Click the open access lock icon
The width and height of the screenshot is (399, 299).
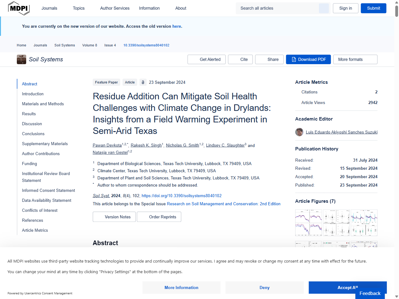[x=143, y=82]
